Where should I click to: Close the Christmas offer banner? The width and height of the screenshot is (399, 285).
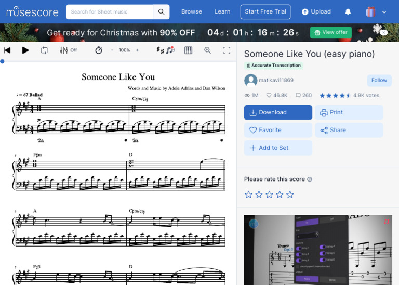[384, 33]
